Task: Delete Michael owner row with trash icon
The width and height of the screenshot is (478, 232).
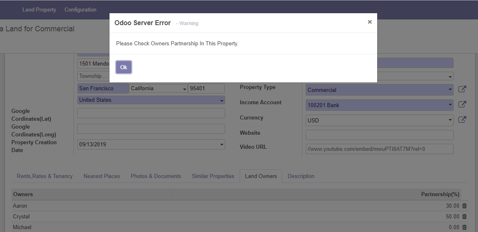Action: click(464, 227)
